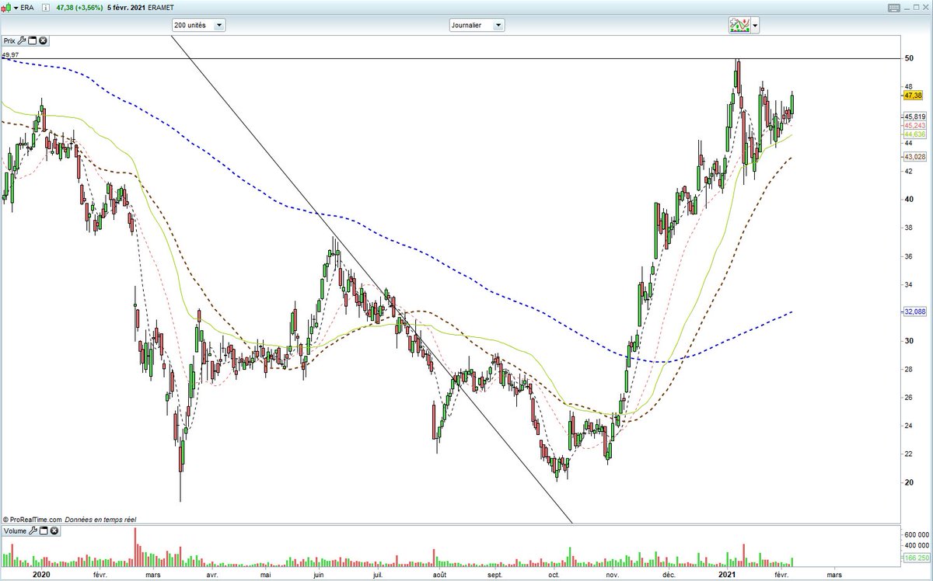Maximize the Prix panel with the window icon

33,40
